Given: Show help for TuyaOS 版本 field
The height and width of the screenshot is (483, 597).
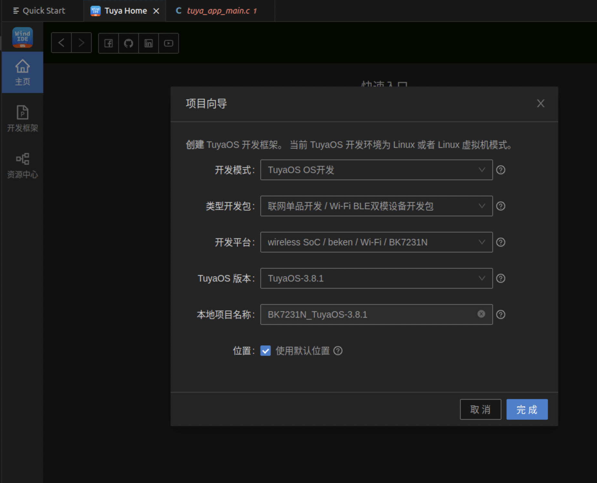Looking at the screenshot, I should [x=501, y=278].
